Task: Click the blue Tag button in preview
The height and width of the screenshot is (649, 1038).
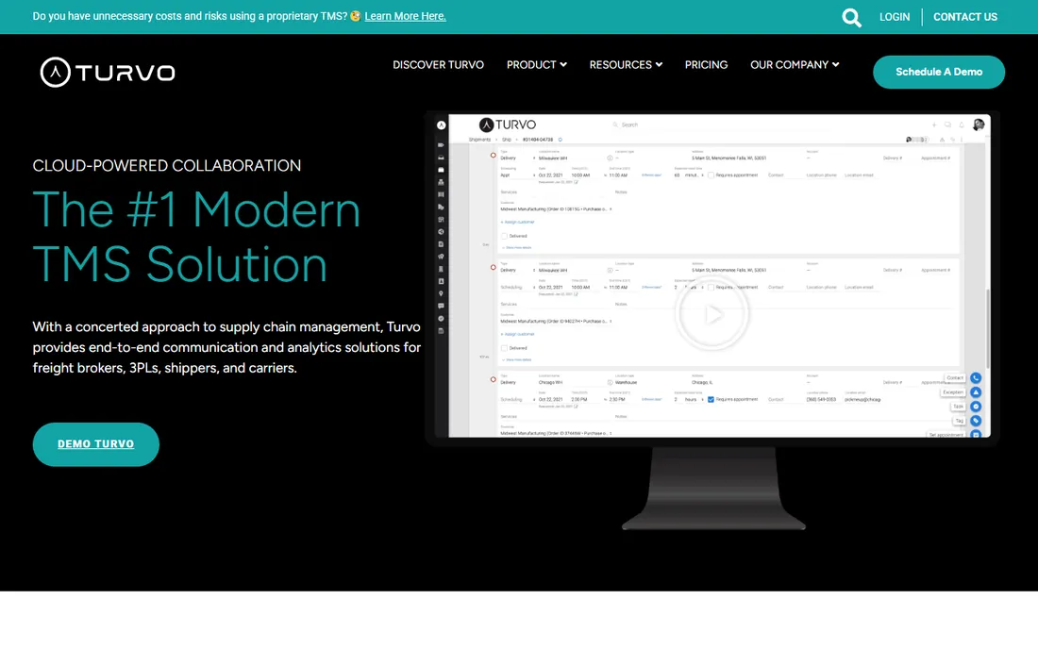Action: (976, 421)
